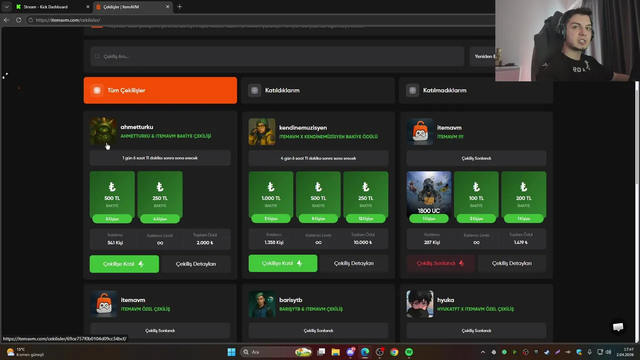The width and height of the screenshot is (640, 360).
Task: Open the tab search dropdown arrow
Action: (x=6, y=7)
